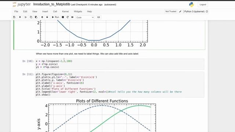Click the pencil edit mode icon
This screenshot has height=132, width=235.
tap(180, 11)
